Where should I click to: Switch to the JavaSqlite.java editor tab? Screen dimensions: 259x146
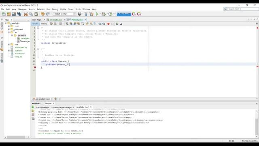click(56, 20)
